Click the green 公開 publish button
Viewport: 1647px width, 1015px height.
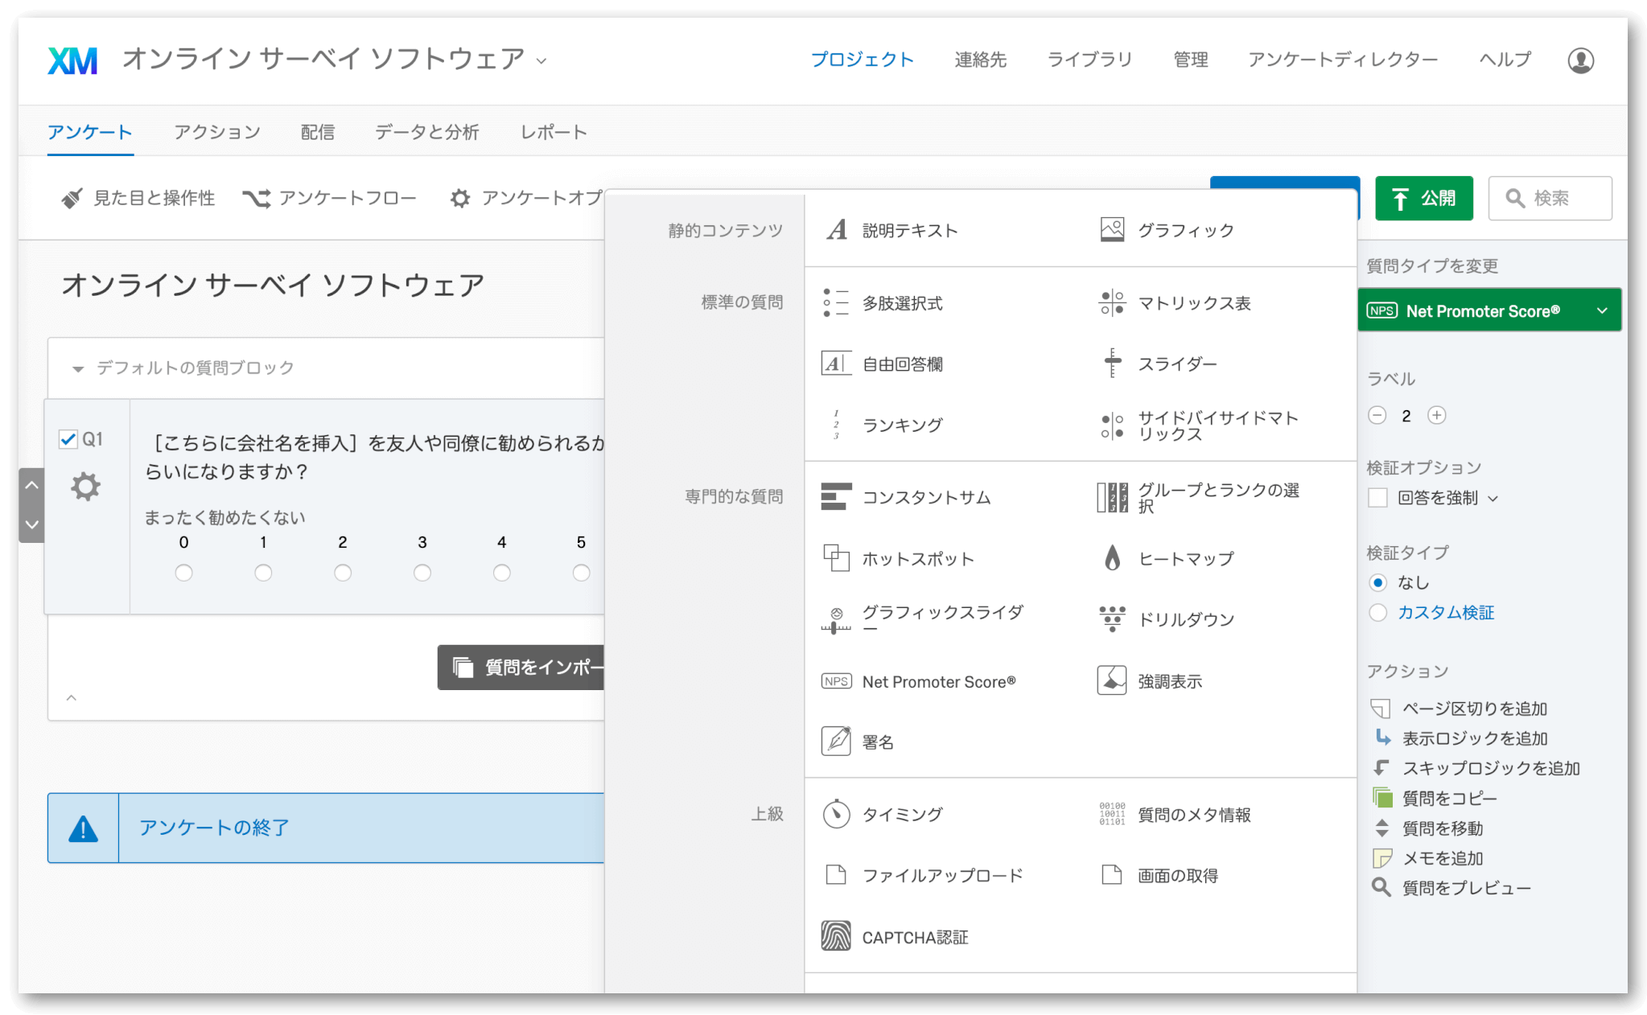pos(1424,198)
